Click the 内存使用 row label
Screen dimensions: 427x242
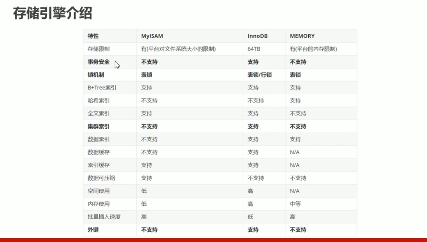point(99,204)
